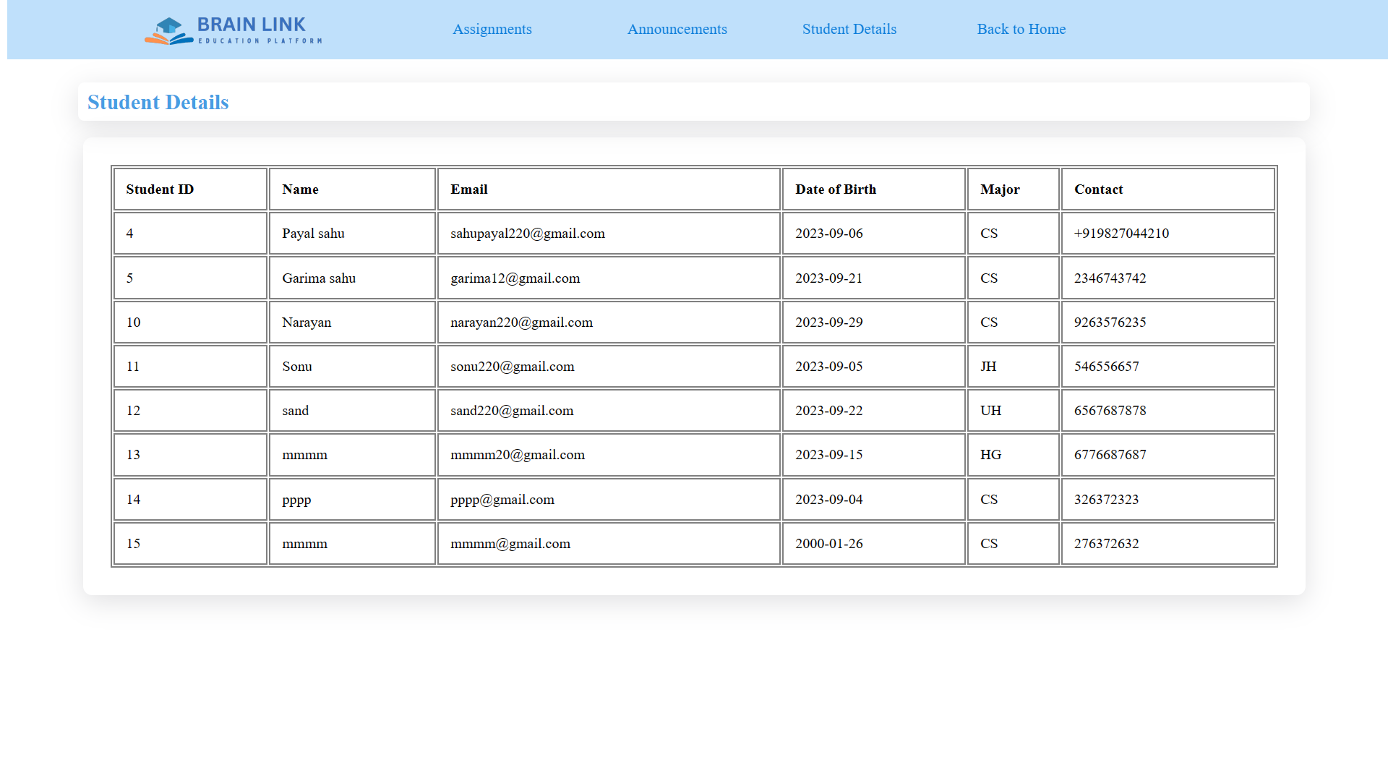Screen dimensions: 1388x781
Task: Click contact number 6567687878
Action: click(x=1110, y=411)
